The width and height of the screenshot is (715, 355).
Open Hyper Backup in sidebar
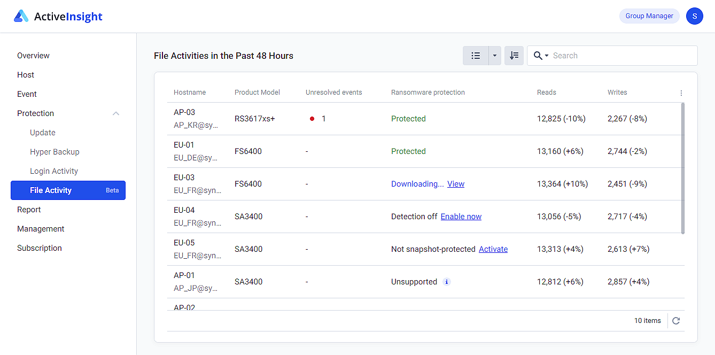pos(55,152)
